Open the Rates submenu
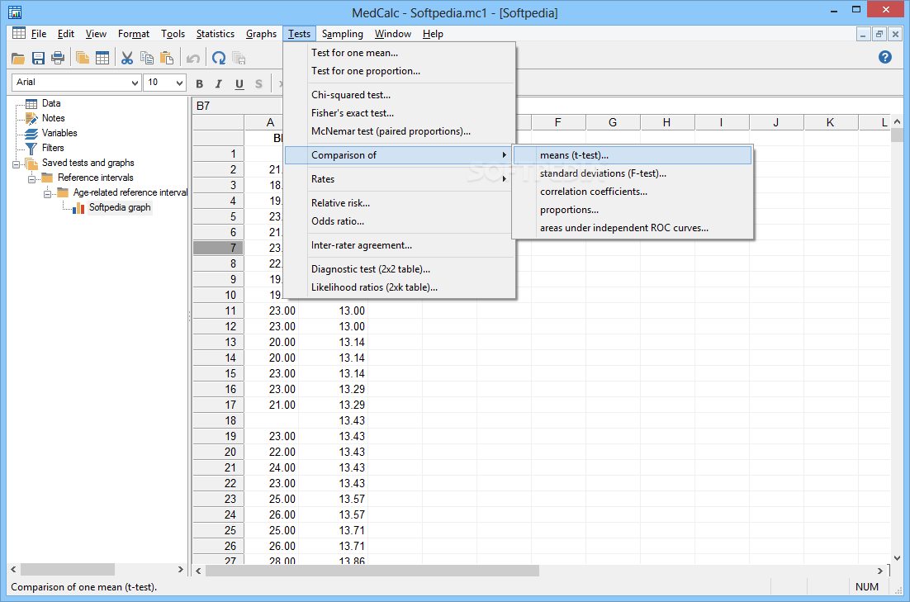The width and height of the screenshot is (910, 602). tap(400, 179)
